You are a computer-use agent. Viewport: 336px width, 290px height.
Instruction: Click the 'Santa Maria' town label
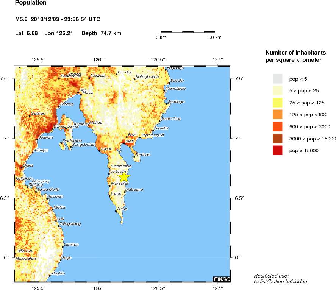(48, 190)
